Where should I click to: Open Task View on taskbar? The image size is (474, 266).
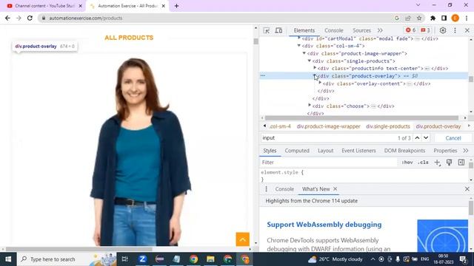(125, 259)
